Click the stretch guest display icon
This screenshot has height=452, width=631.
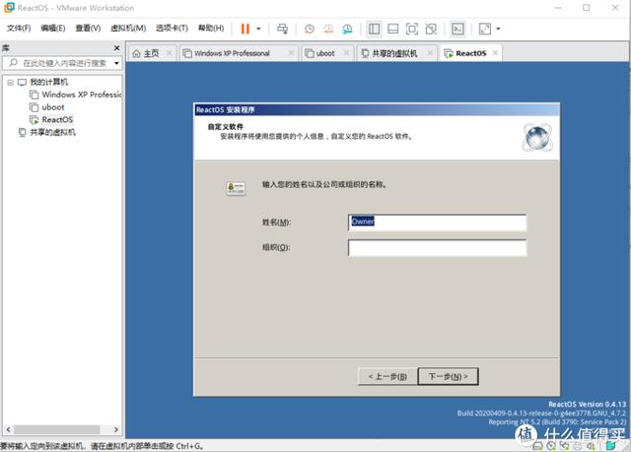tap(484, 29)
